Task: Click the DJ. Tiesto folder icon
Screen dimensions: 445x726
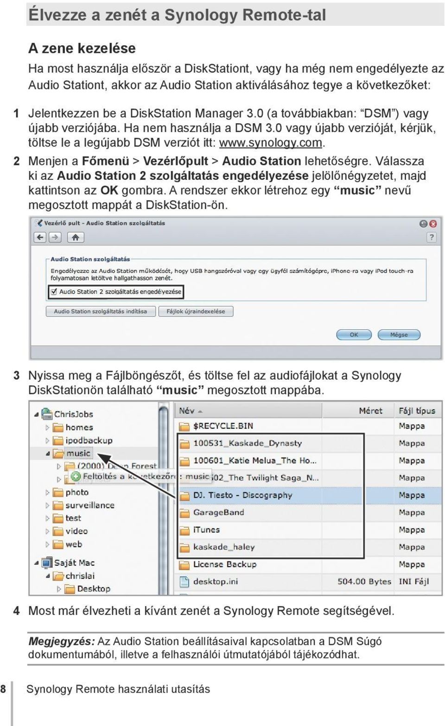Action: coord(184,495)
